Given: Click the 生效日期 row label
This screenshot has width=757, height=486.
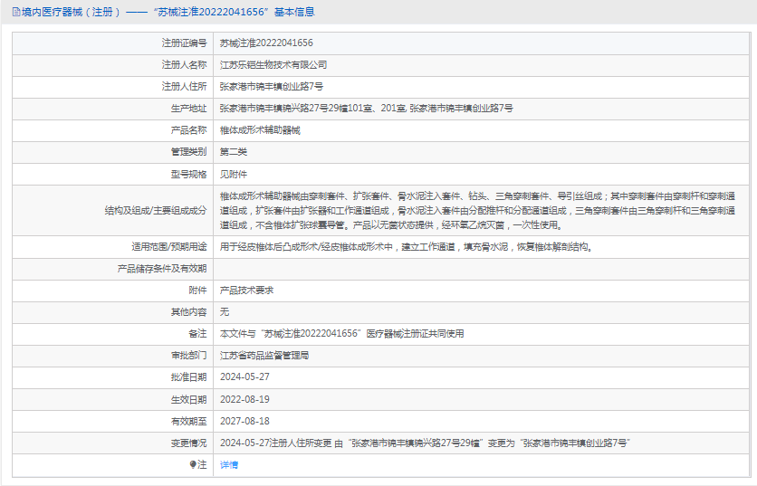Looking at the screenshot, I should tap(188, 400).
